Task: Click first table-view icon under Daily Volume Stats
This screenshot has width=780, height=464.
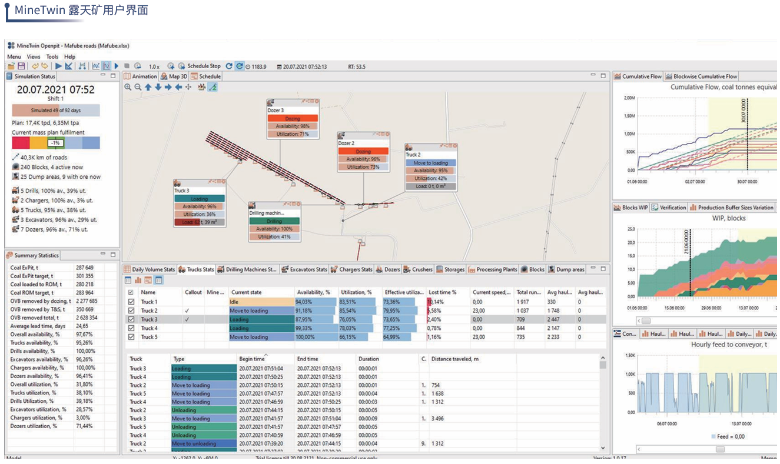Action: pos(128,281)
